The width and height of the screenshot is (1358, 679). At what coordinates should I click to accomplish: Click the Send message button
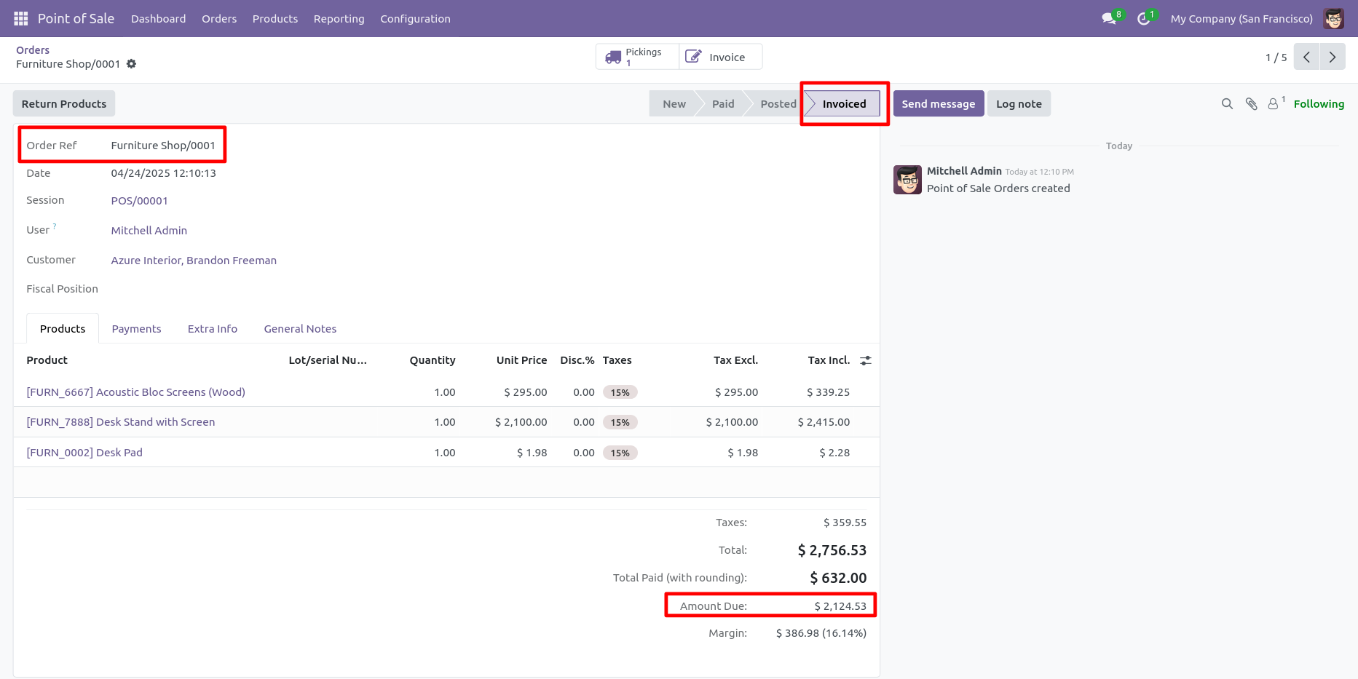click(939, 104)
